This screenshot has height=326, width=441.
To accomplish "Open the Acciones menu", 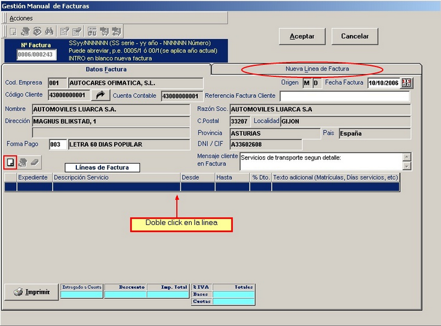I will (21, 19).
